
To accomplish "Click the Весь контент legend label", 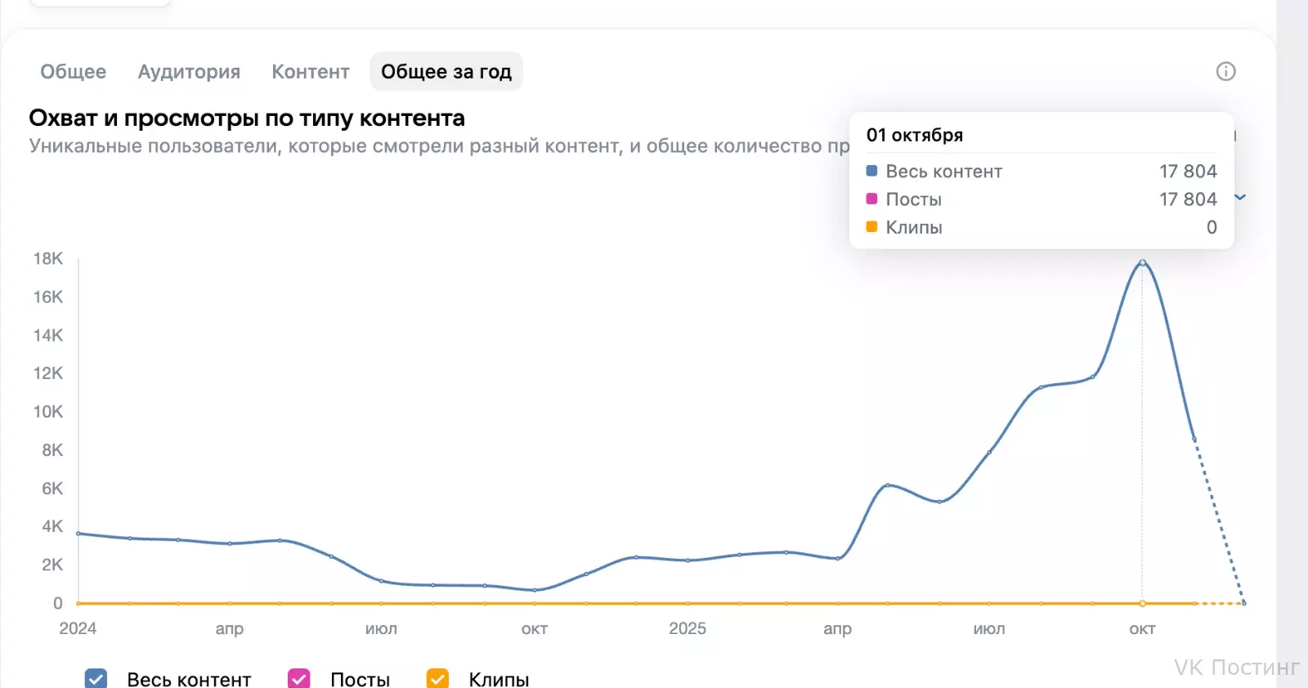I will pos(189,680).
